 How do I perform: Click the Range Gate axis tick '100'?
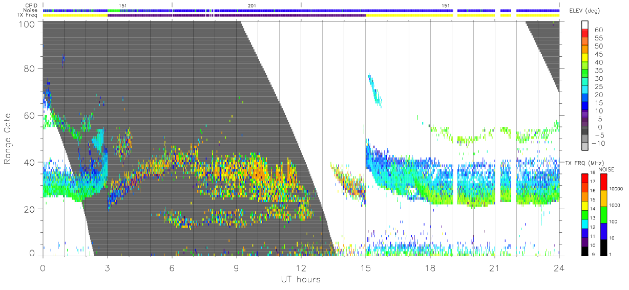click(28, 24)
